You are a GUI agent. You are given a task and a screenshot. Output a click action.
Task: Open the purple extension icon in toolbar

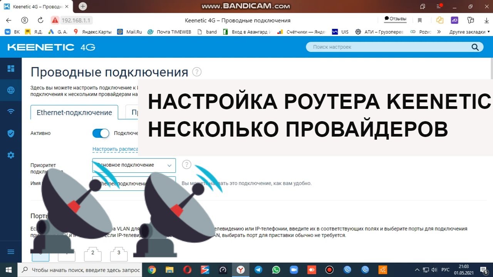454,20
